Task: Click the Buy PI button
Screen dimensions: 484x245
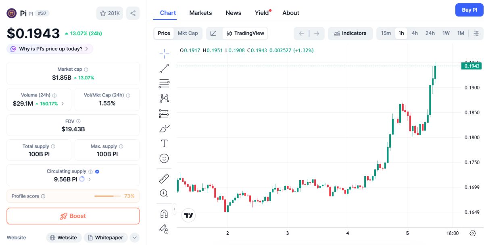Action: pos(469,10)
